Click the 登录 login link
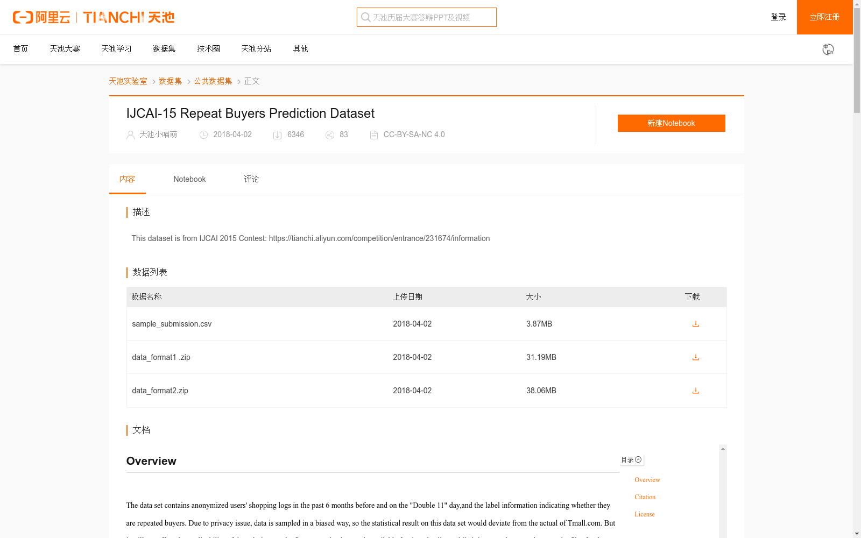Image resolution: width=861 pixels, height=538 pixels. pos(778,17)
